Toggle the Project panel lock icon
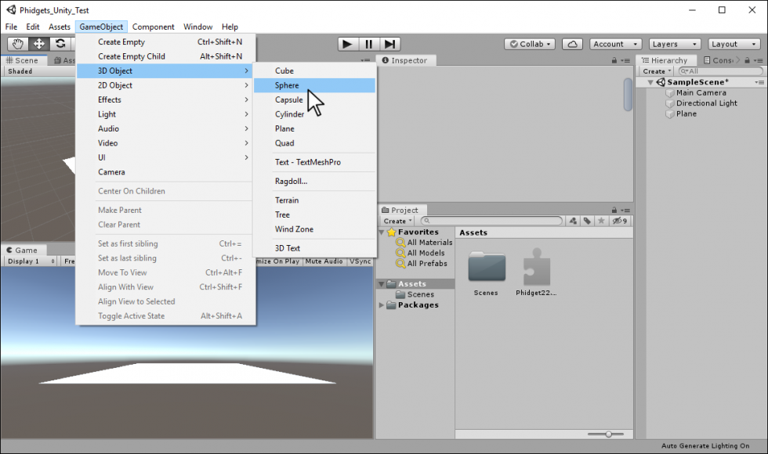This screenshot has width=768, height=454. point(614,210)
